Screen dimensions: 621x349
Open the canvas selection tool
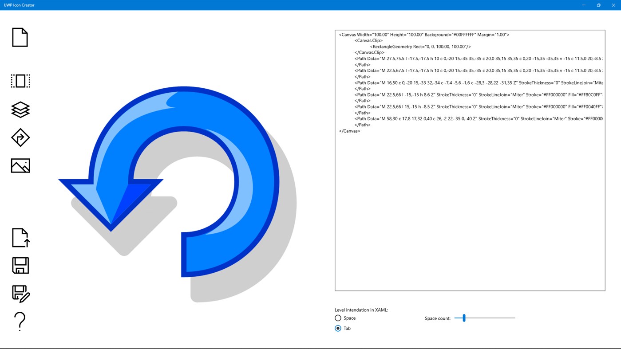click(x=20, y=81)
